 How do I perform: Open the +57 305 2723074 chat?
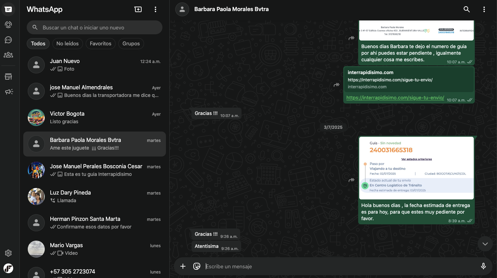tap(94, 271)
